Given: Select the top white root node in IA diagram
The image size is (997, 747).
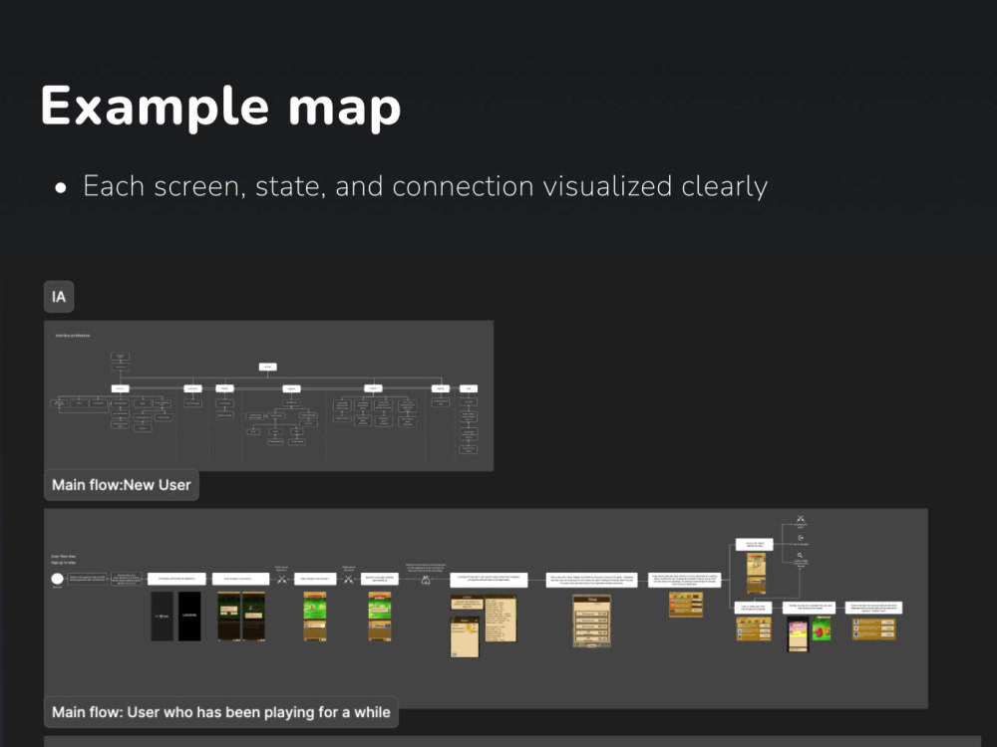Looking at the screenshot, I should point(267,367).
